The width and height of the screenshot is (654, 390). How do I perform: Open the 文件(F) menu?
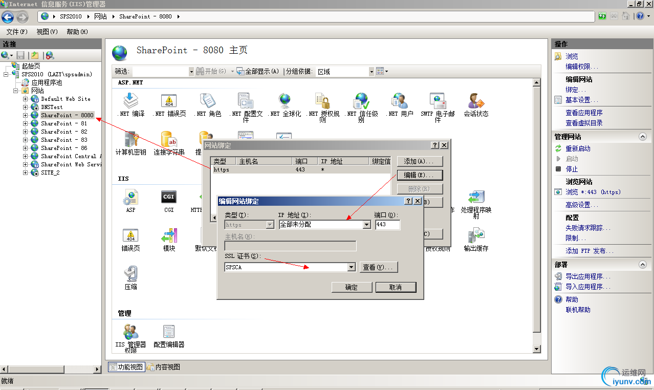(x=17, y=32)
